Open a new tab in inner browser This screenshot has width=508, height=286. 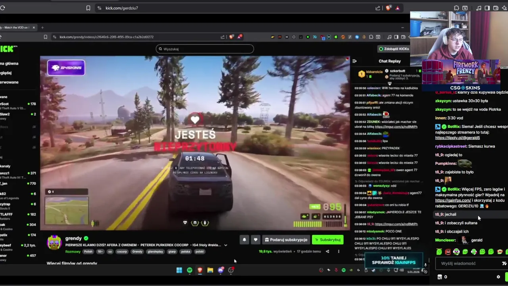[x=42, y=27]
